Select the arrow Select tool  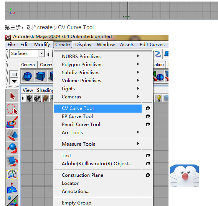pos(12,96)
